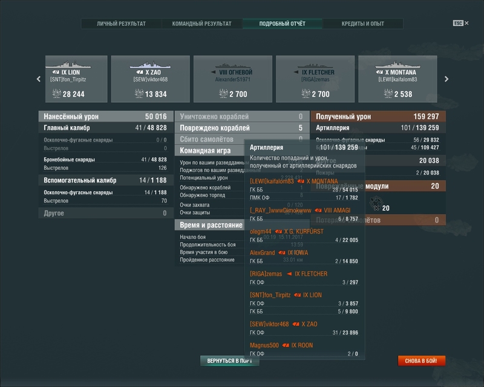Click the class icon beside IX IOWA
Viewport: 484px width, 387px height.
click(x=281, y=252)
